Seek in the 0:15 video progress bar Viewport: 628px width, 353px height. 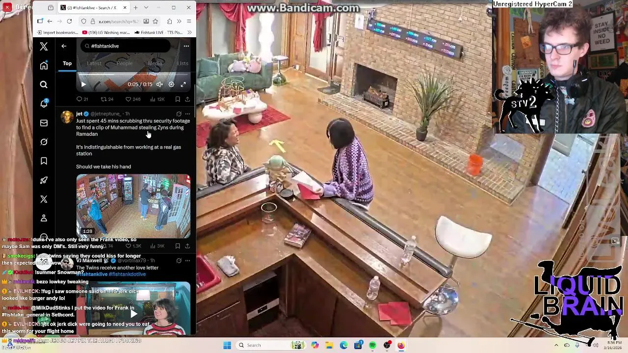coord(133,75)
